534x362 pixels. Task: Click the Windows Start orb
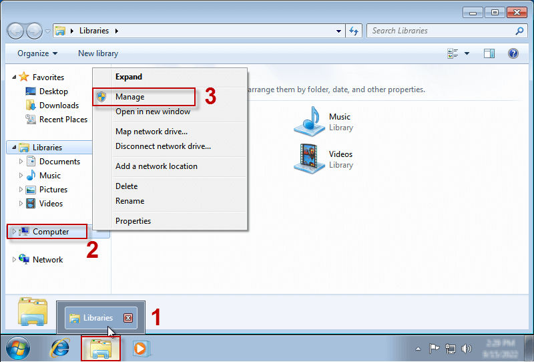tap(18, 349)
